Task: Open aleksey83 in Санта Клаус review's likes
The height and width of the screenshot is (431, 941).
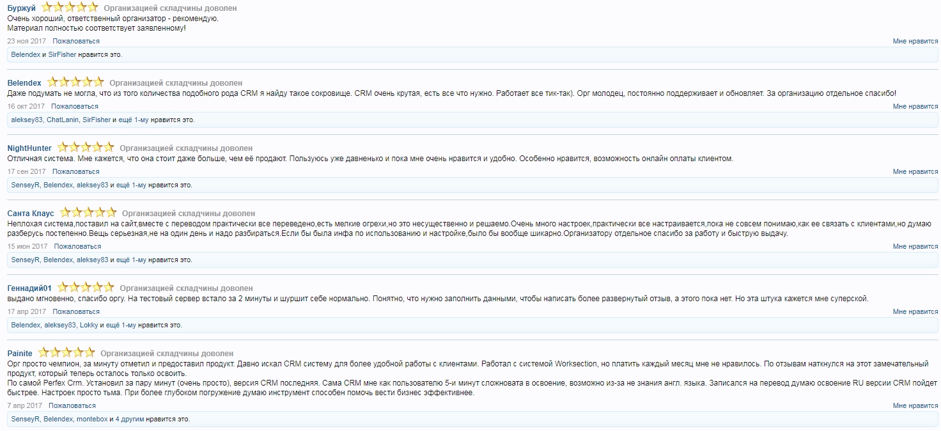Action: click(92, 260)
